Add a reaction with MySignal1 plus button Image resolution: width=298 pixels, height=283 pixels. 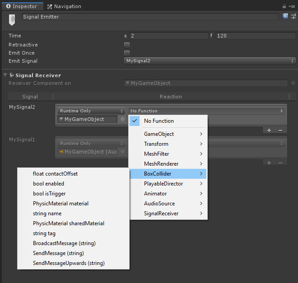[x=269, y=163]
